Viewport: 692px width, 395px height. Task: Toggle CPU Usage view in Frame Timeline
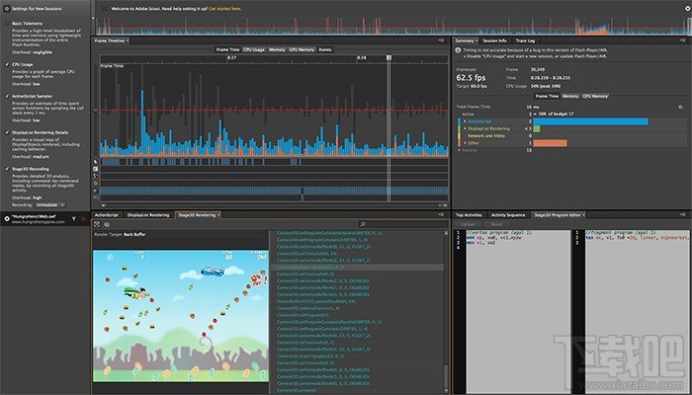pos(254,49)
